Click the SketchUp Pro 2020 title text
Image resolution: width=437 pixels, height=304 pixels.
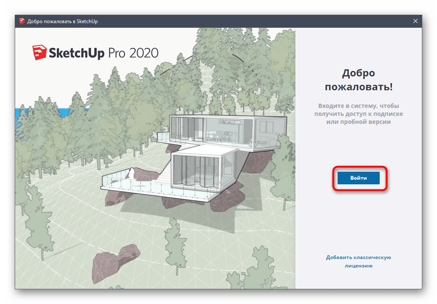click(x=103, y=53)
